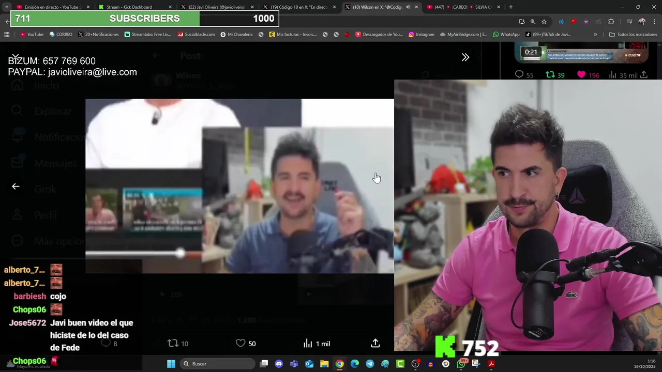Viewport: 662px width, 372px height.
Task: Open the Streamlabs bookmark
Action: [x=148, y=35]
